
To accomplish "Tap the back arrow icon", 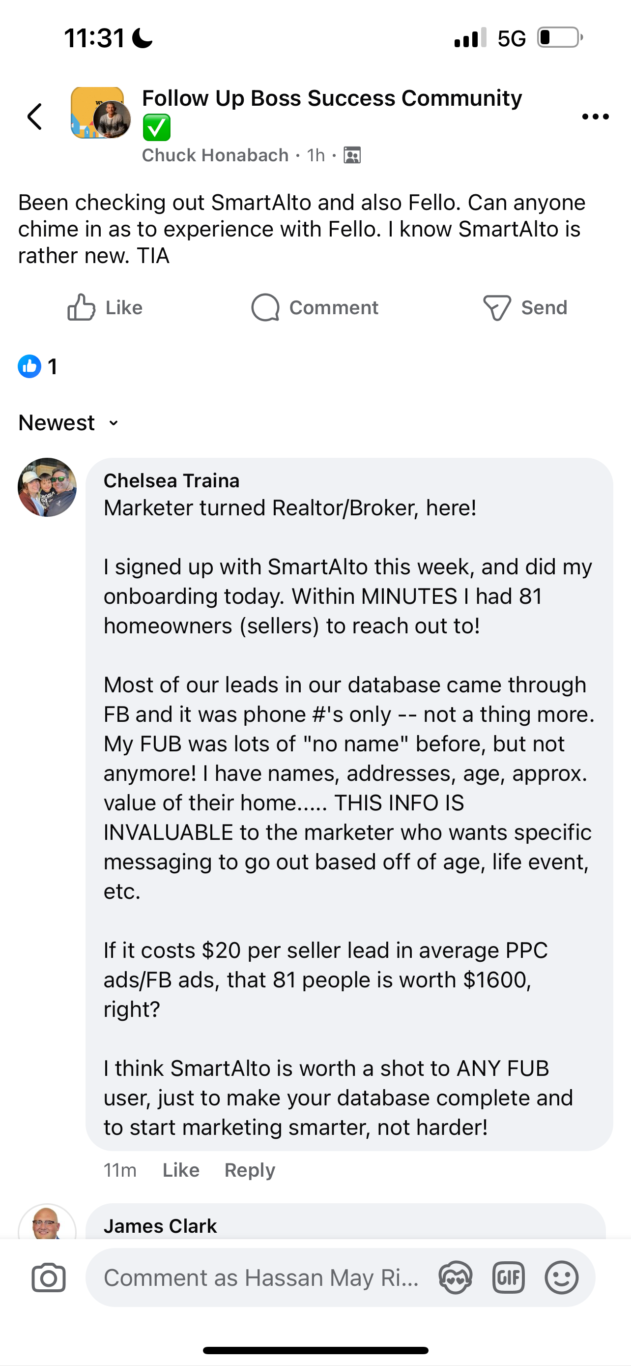I will (35, 117).
